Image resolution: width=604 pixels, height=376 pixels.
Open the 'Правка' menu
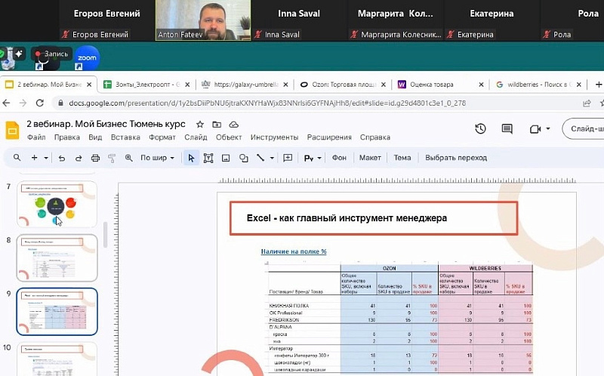click(x=67, y=137)
